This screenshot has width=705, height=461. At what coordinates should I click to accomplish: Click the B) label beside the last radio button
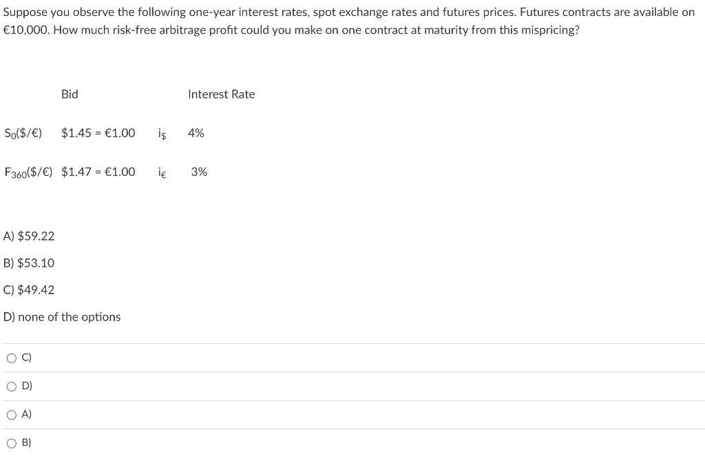pyautogui.click(x=27, y=442)
